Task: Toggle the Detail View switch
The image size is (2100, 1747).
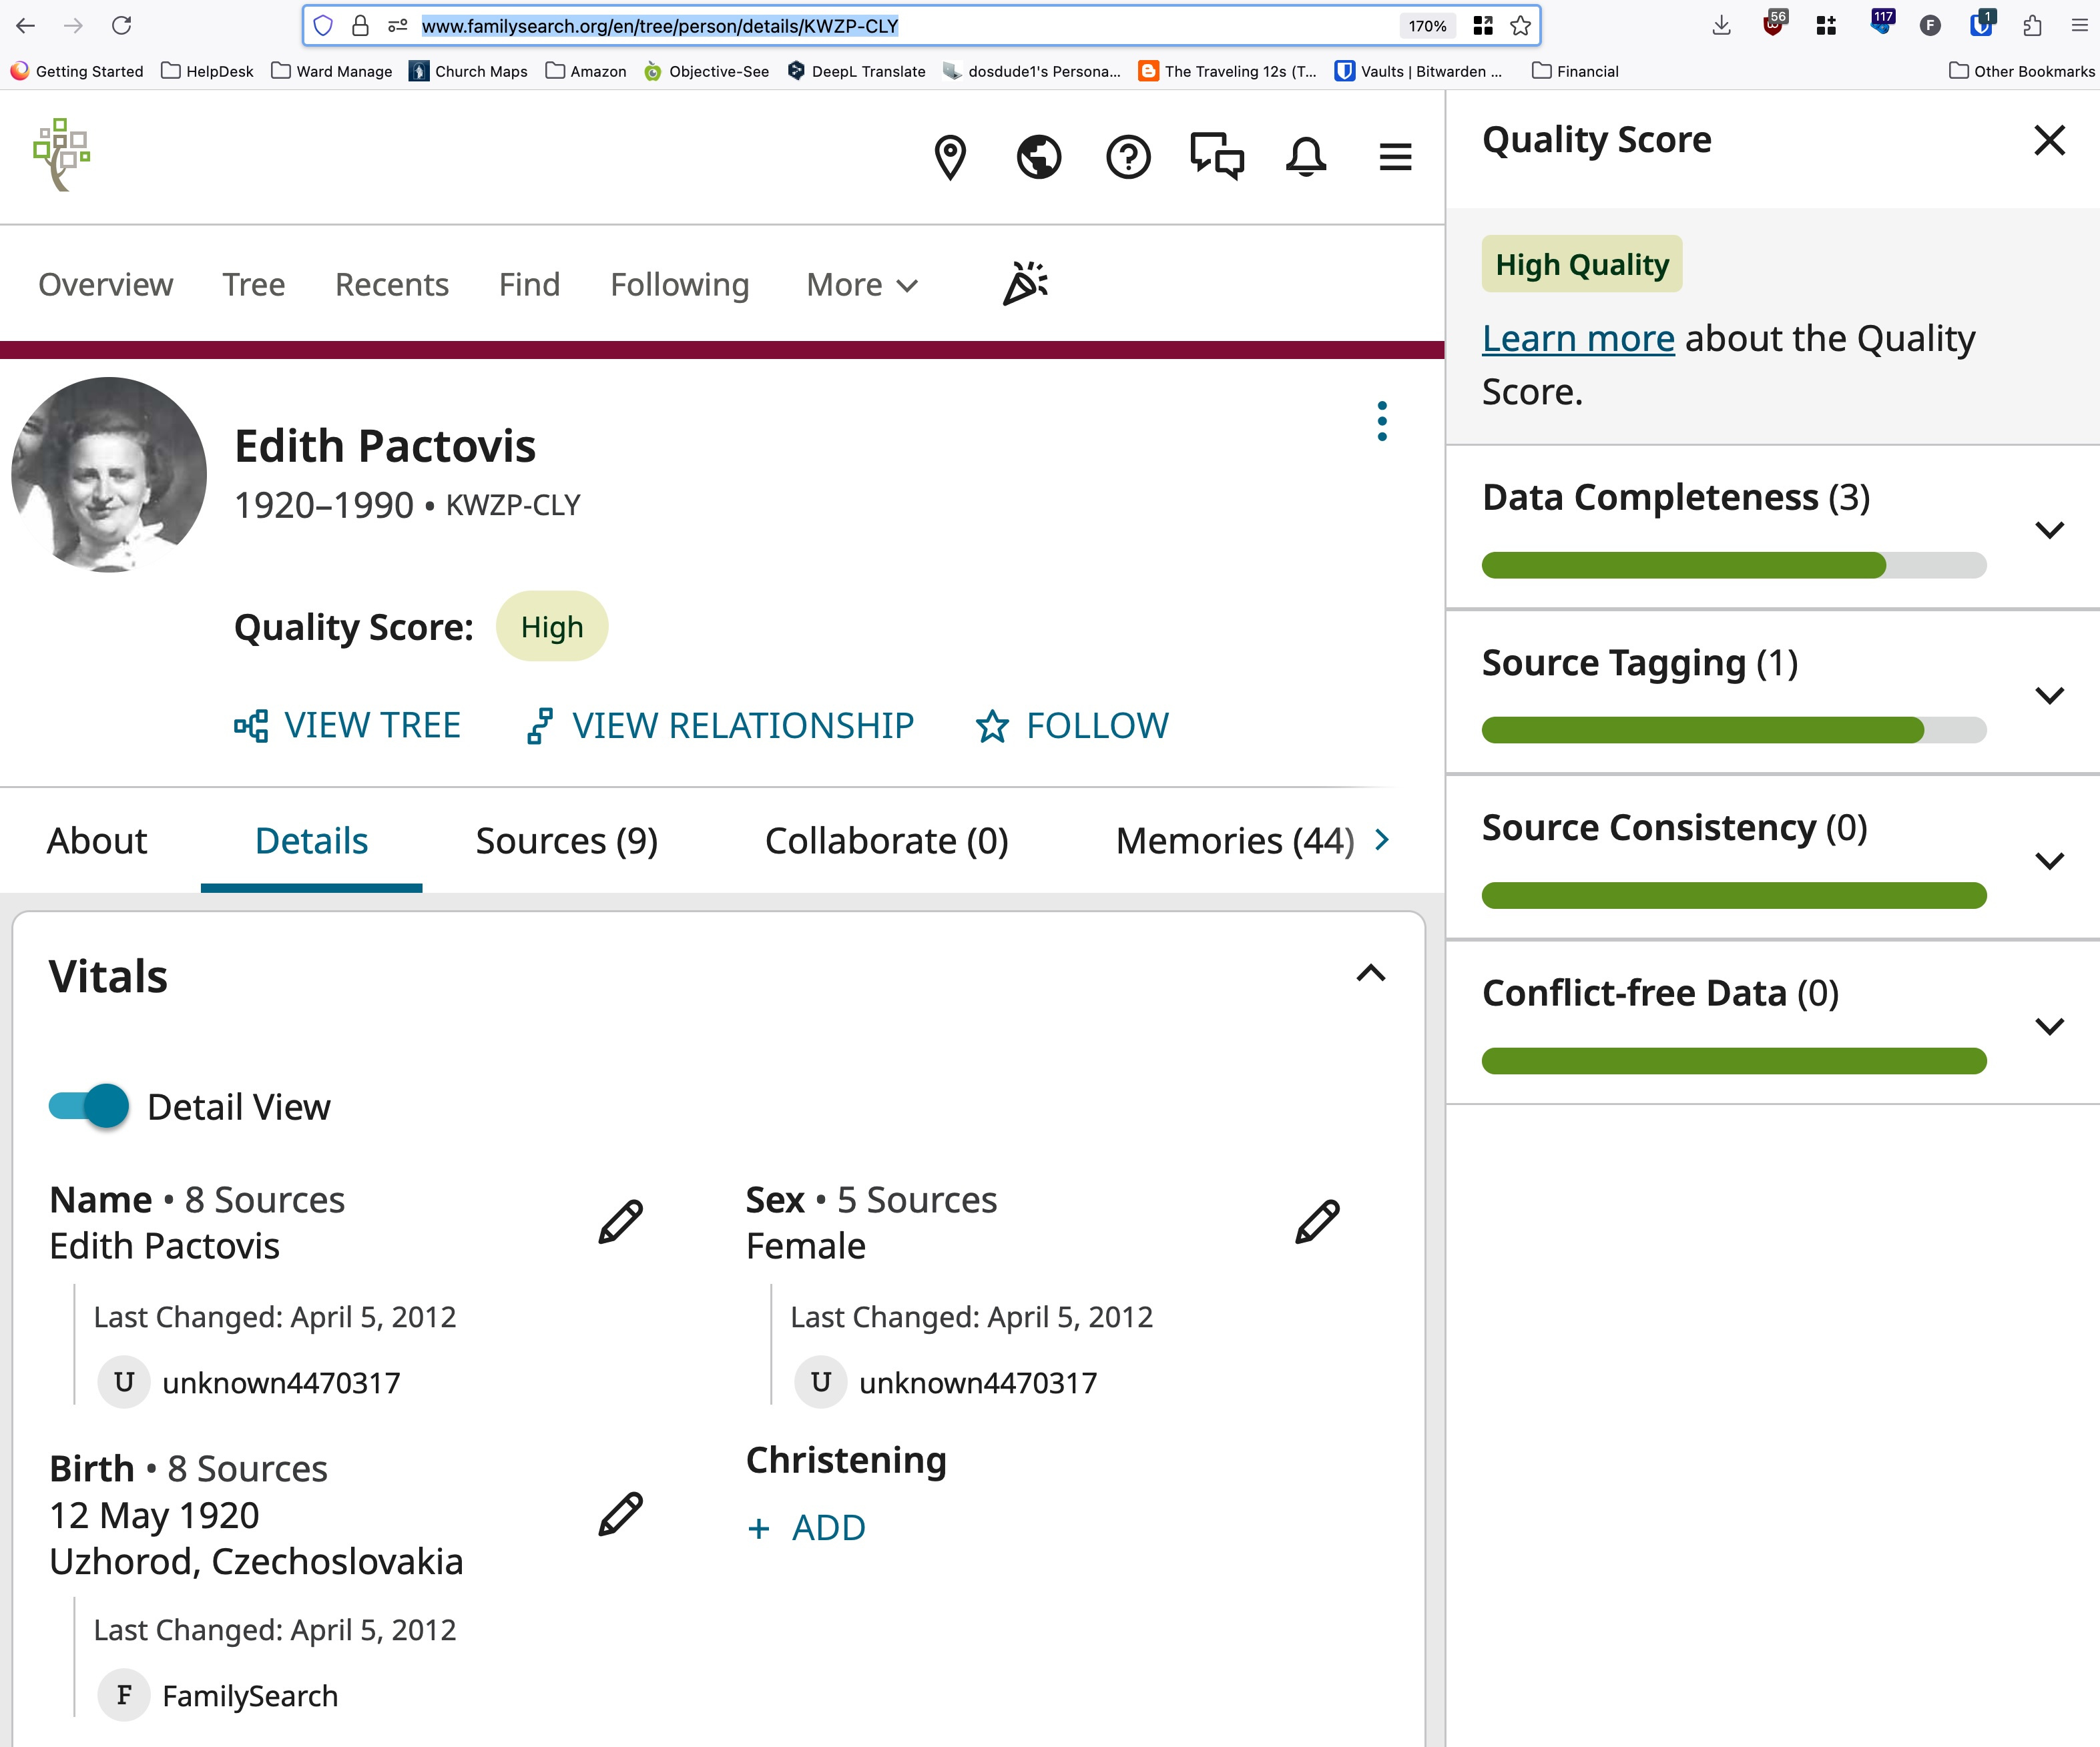Action: tap(89, 1106)
